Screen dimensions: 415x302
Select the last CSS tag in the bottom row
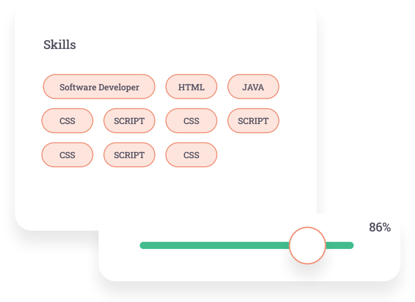tap(191, 155)
